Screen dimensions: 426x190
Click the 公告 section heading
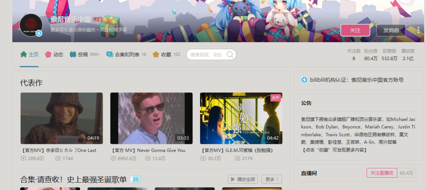(306, 103)
